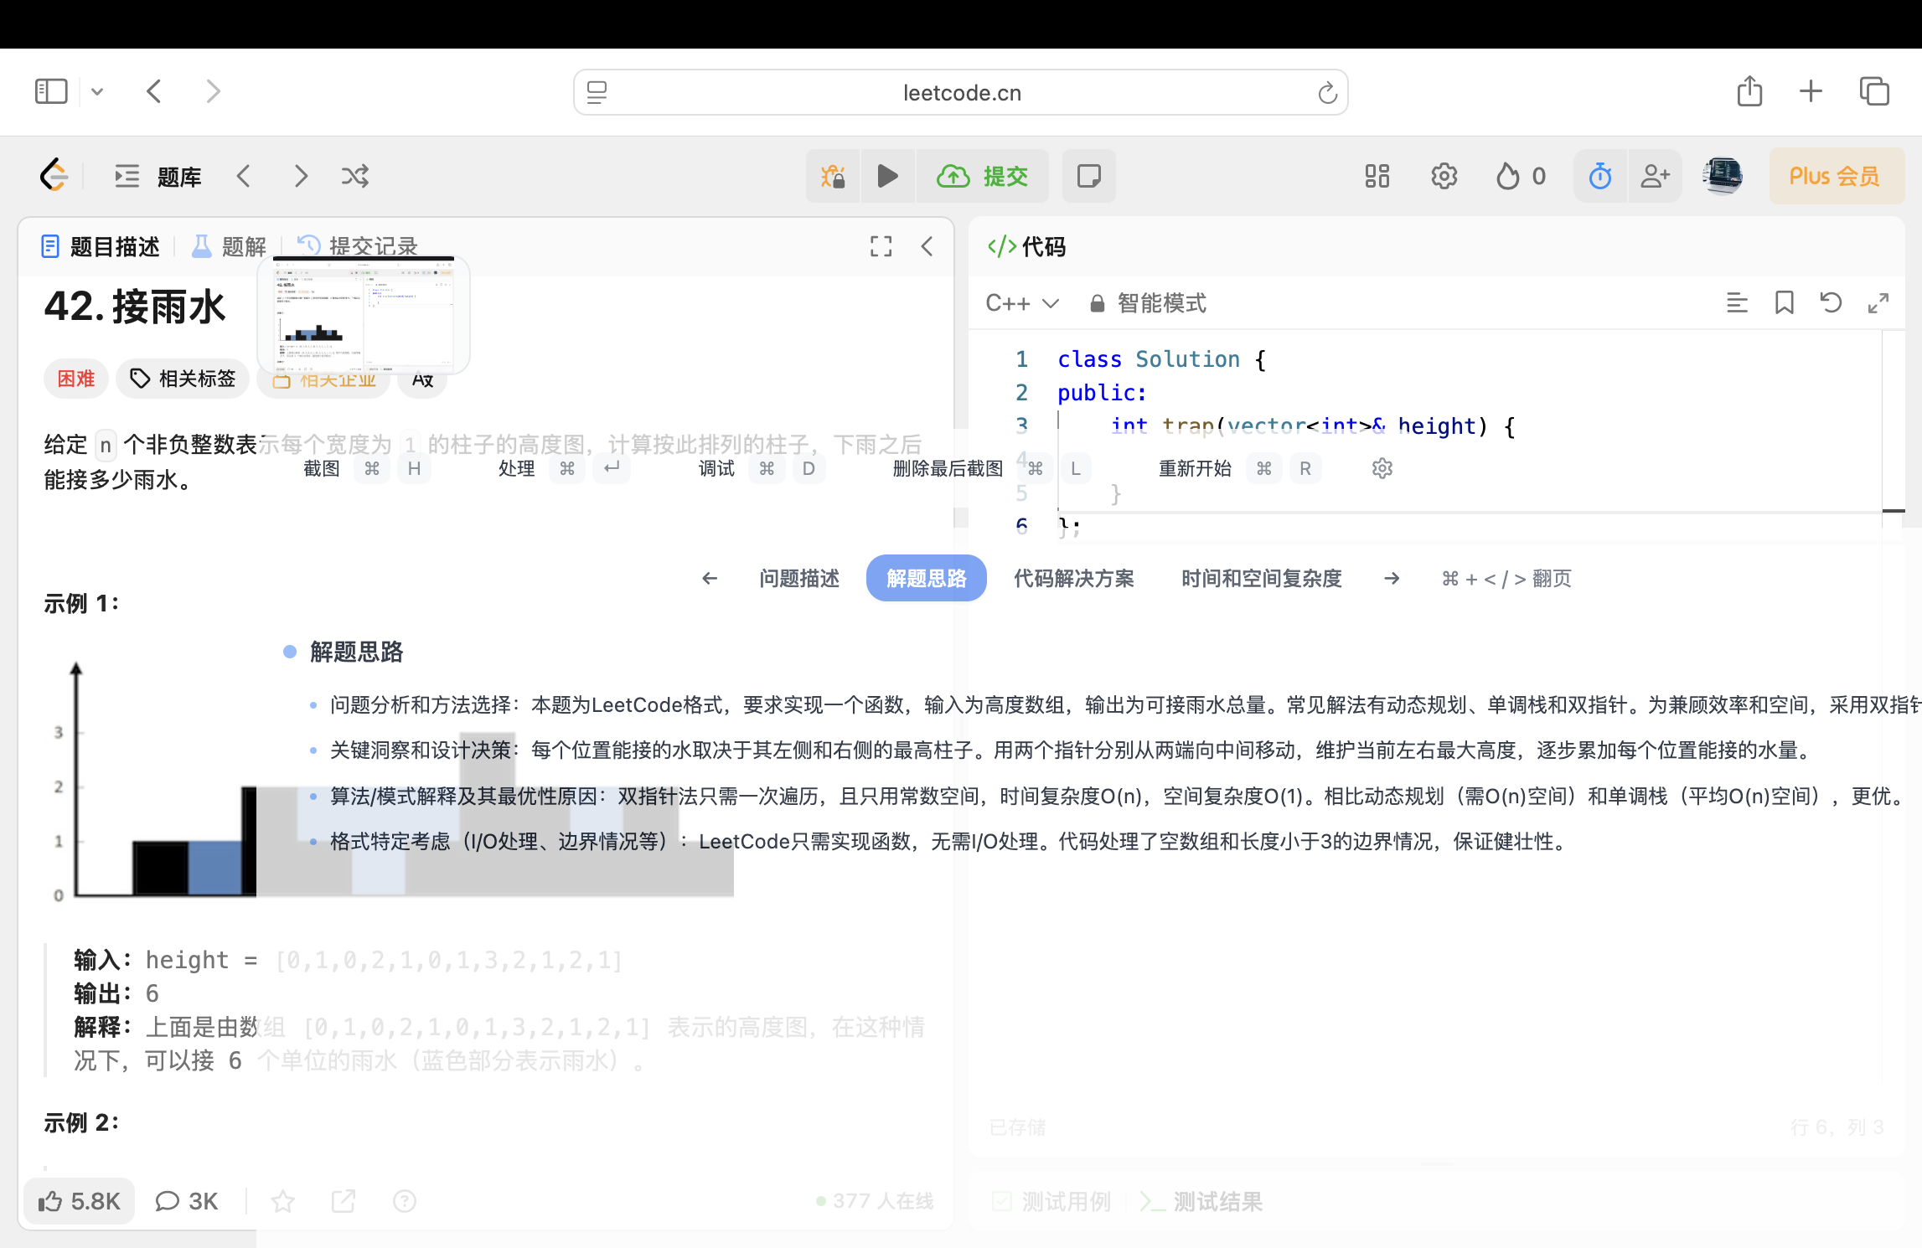Switch to the 题解 tab
The image size is (1922, 1248).
click(244, 246)
